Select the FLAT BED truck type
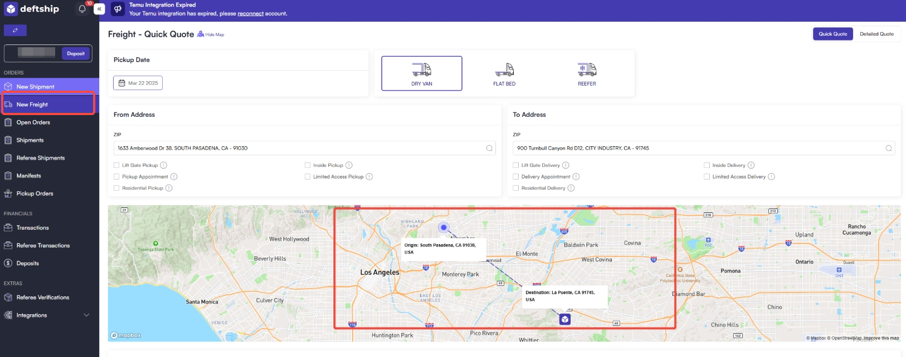 tap(504, 73)
